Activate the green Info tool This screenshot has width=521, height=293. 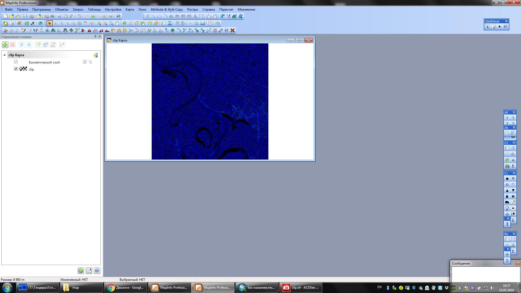[124, 23]
